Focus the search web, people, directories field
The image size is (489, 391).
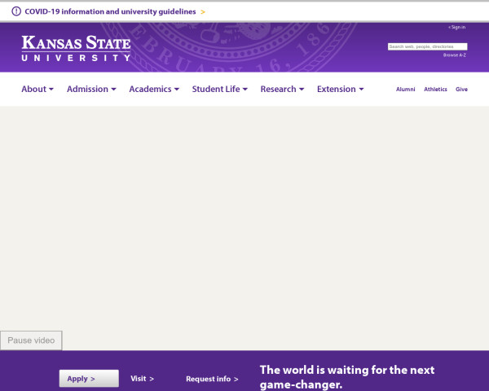point(427,46)
